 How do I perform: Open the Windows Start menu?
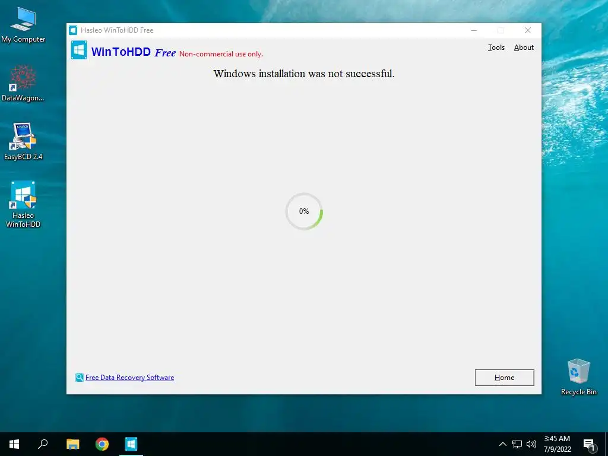14,444
